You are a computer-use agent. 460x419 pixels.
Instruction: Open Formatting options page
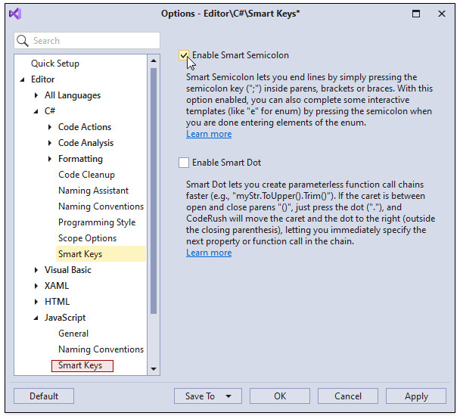[x=80, y=159]
